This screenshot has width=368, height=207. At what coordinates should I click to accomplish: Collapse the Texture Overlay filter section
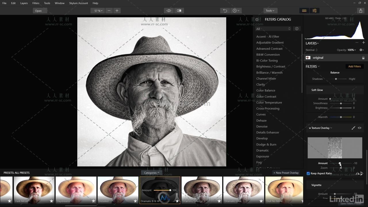click(x=310, y=128)
